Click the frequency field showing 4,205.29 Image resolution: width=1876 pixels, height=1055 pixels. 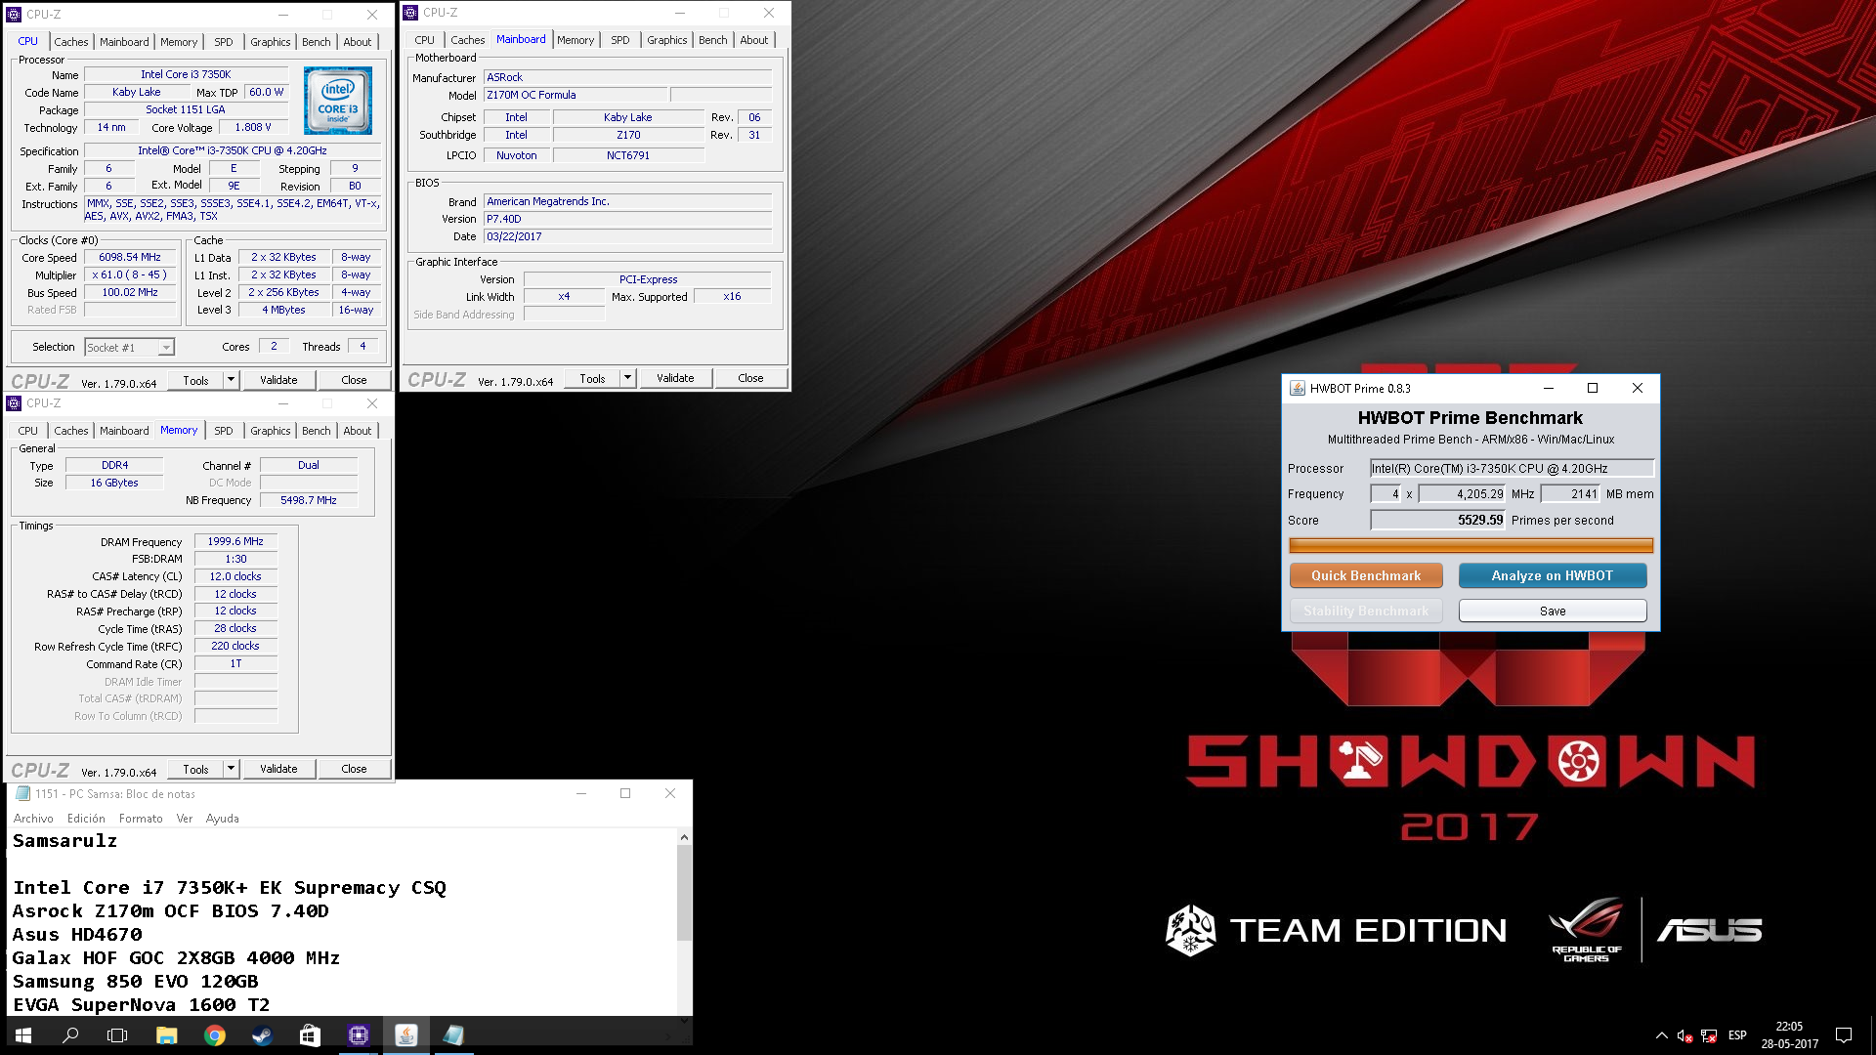[1462, 494]
